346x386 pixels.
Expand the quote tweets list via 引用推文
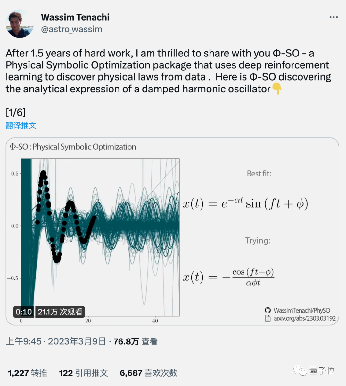(x=83, y=373)
